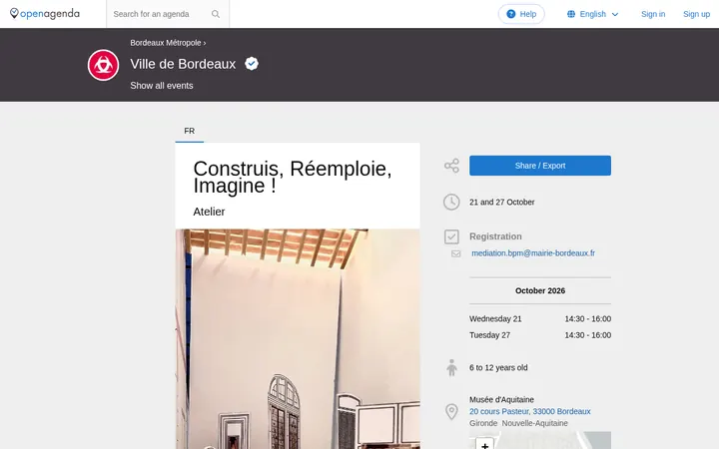
Task: Open the Bordeaux Métropole breadcrumb
Action: pyautogui.click(x=166, y=43)
